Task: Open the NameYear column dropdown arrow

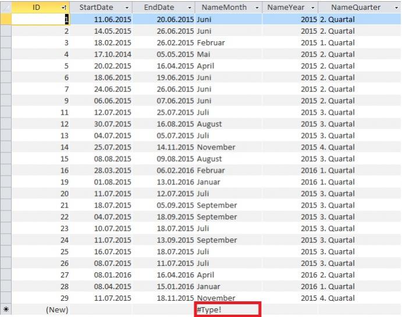Action: (x=312, y=8)
